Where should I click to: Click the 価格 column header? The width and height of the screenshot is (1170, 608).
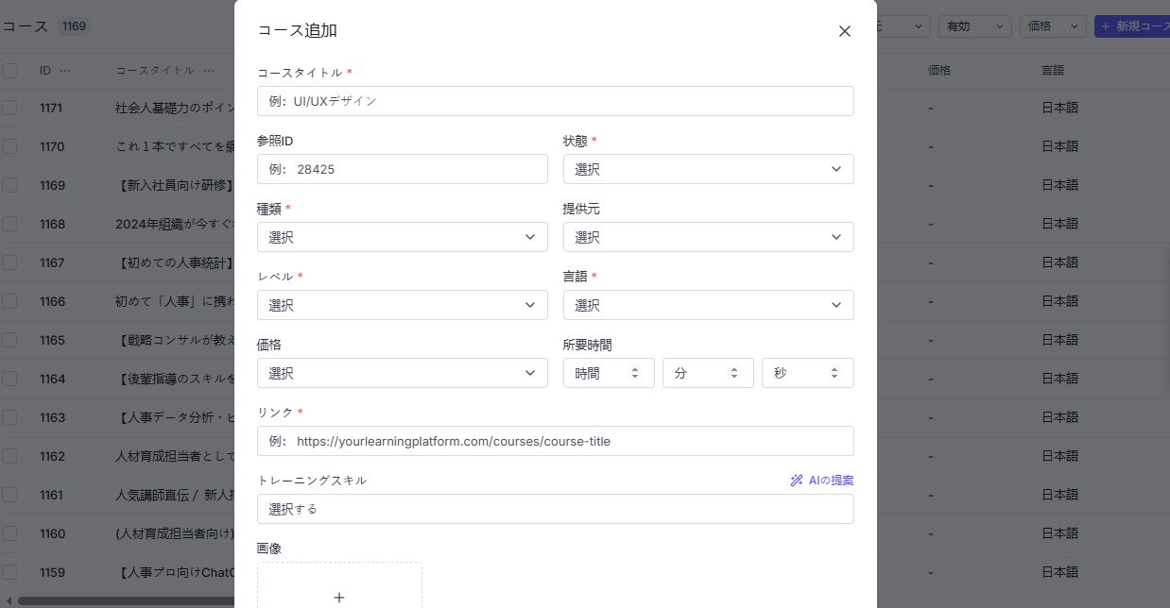tap(939, 71)
